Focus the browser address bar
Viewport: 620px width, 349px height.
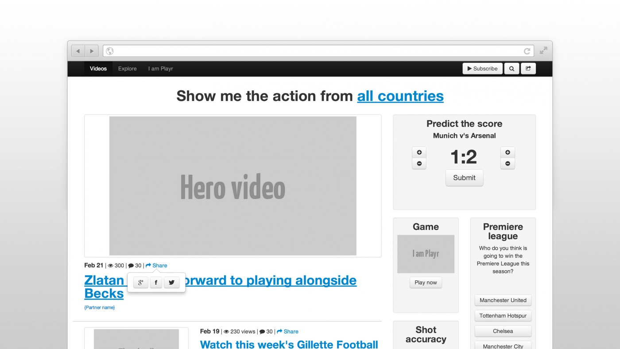coord(318,51)
